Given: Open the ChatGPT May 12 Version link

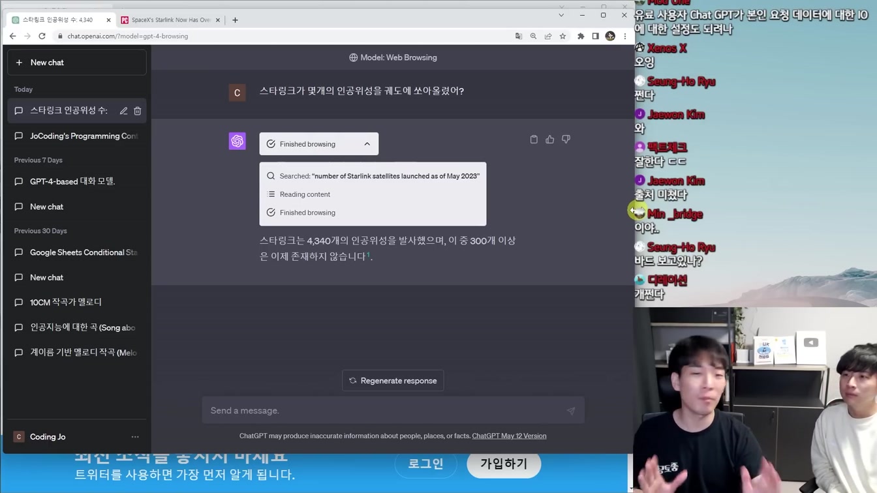Looking at the screenshot, I should pyautogui.click(x=509, y=436).
